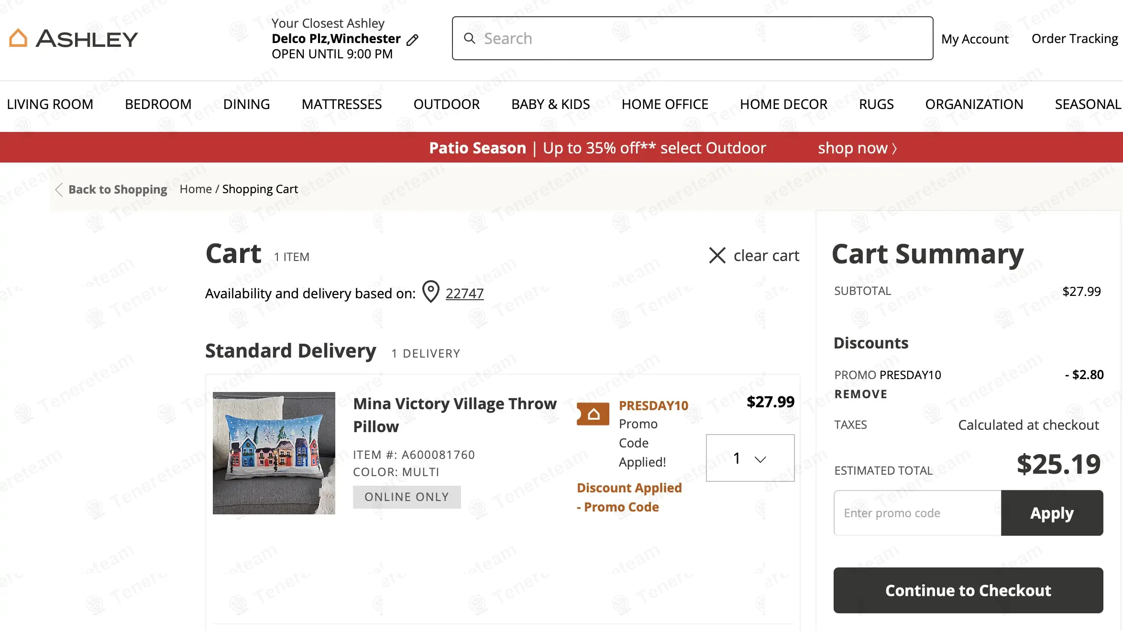This screenshot has width=1123, height=631.
Task: Click Continue to Checkout button
Action: (x=968, y=590)
